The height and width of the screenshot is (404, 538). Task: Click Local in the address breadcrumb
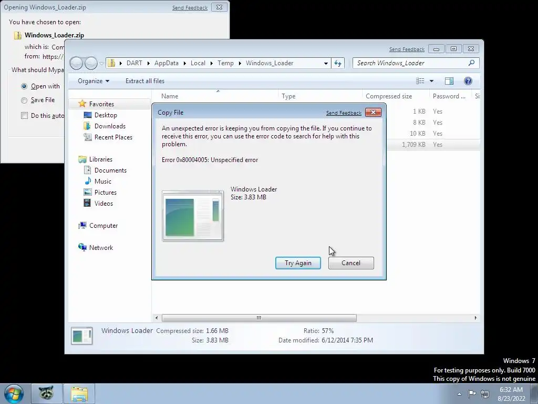pos(198,63)
